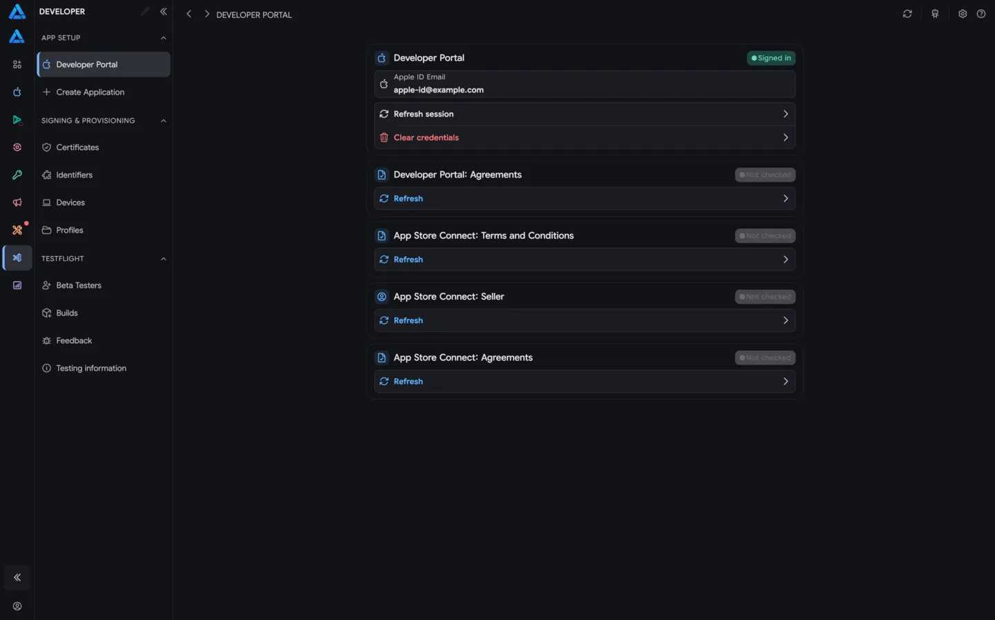Open help with the question mark icon
This screenshot has height=620, width=995.
click(981, 14)
